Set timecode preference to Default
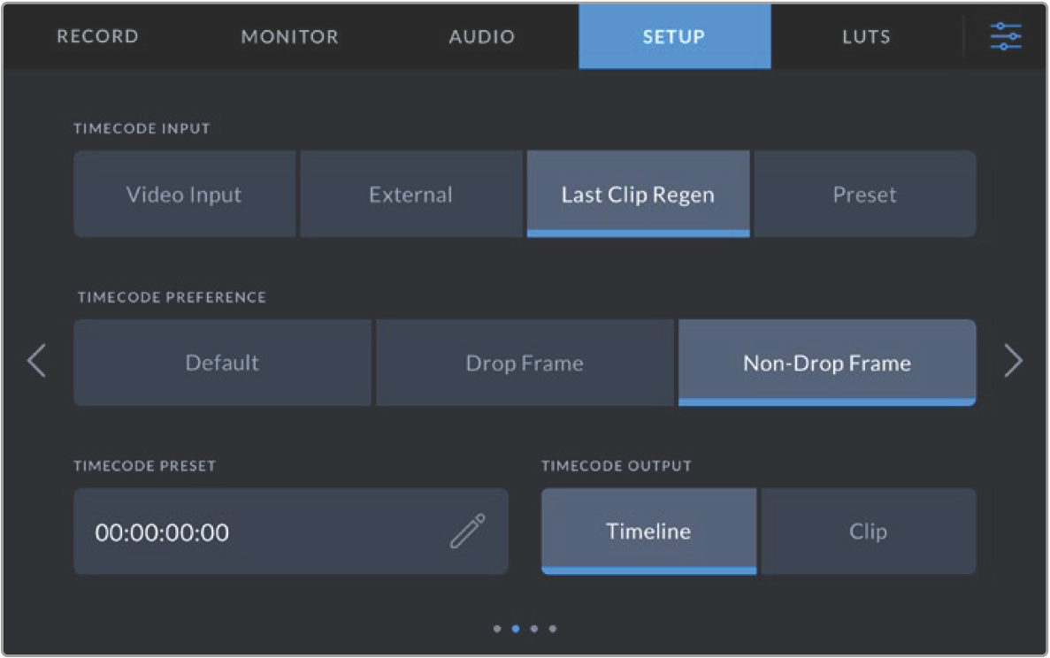The height and width of the screenshot is (658, 1050). point(222,363)
